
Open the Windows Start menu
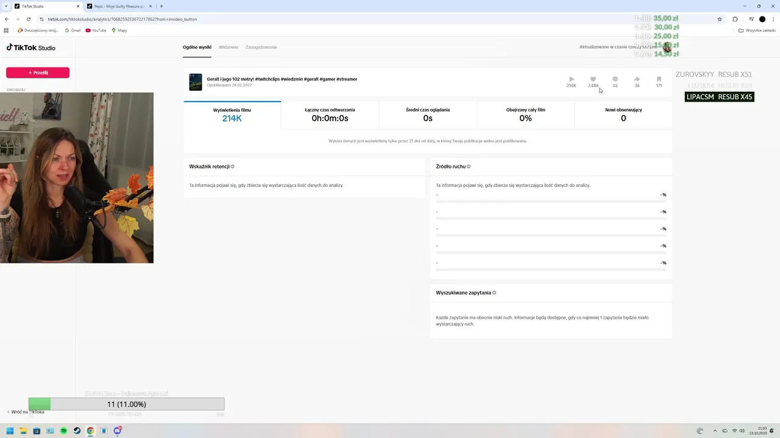pyautogui.click(x=10, y=431)
